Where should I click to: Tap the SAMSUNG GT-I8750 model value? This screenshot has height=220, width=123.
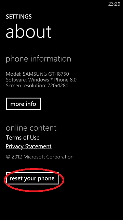click(46, 74)
